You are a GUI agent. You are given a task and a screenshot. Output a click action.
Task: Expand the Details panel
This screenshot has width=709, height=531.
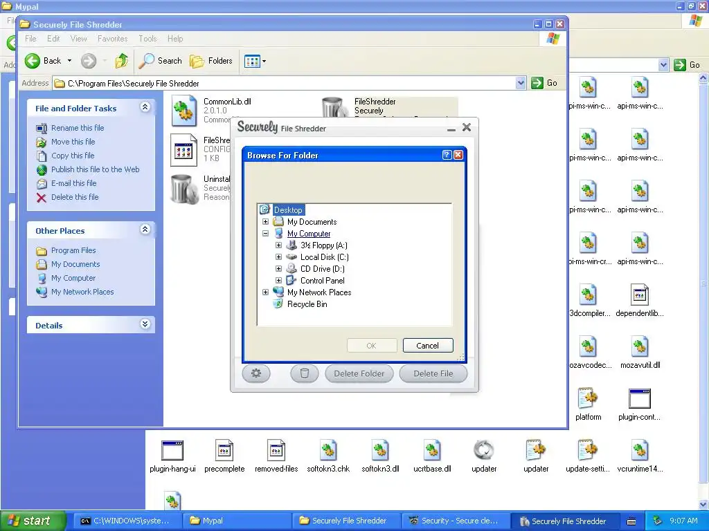pos(145,324)
